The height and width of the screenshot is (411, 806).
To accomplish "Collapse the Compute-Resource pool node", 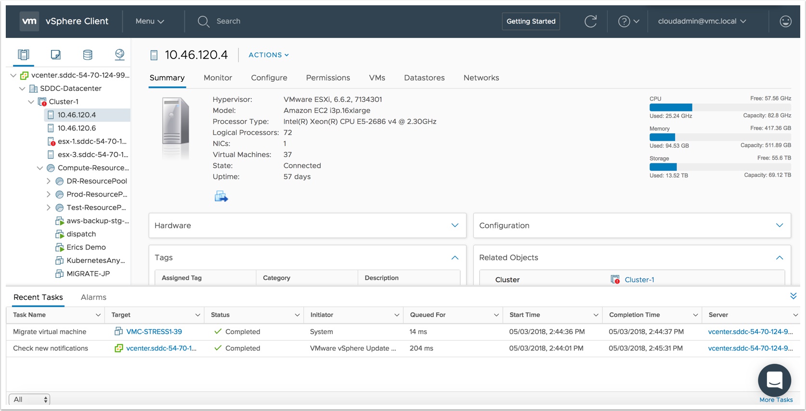I will tap(40, 168).
